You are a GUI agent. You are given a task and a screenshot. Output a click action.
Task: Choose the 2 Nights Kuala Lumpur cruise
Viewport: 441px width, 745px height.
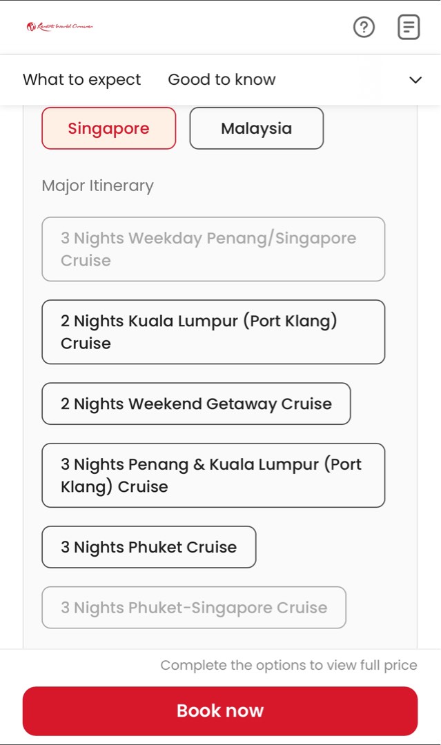click(x=213, y=332)
